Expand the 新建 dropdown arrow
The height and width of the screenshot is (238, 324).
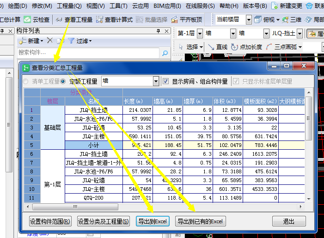[42, 41]
